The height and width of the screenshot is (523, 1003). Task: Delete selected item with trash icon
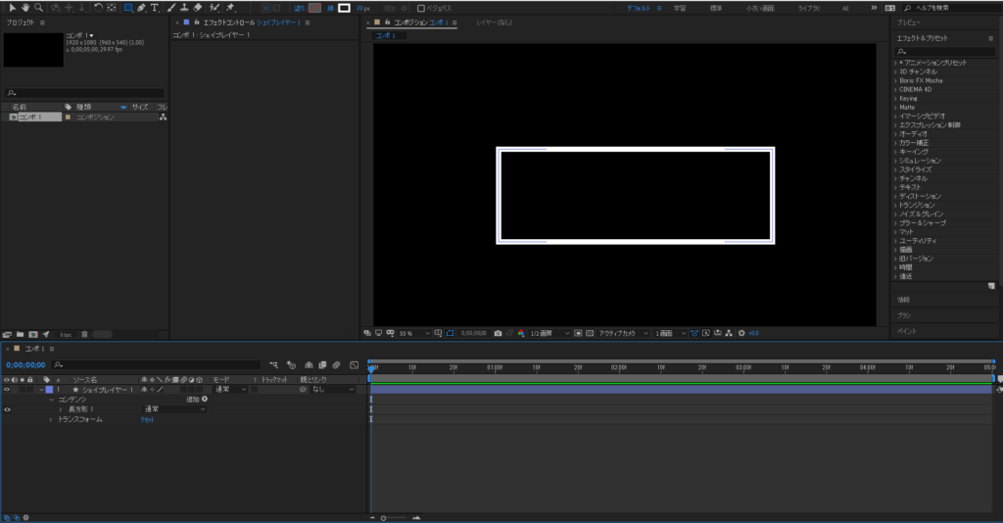coord(84,334)
